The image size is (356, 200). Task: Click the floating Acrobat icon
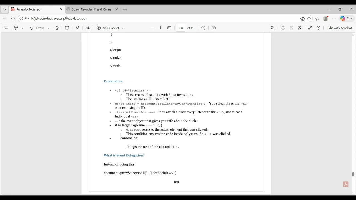coord(346,184)
